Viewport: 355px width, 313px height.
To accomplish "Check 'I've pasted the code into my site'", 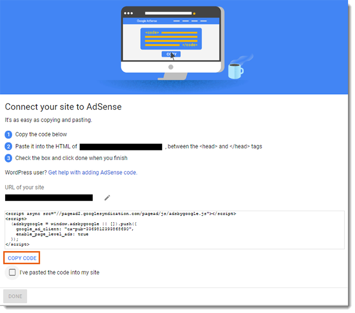I will tap(12, 272).
